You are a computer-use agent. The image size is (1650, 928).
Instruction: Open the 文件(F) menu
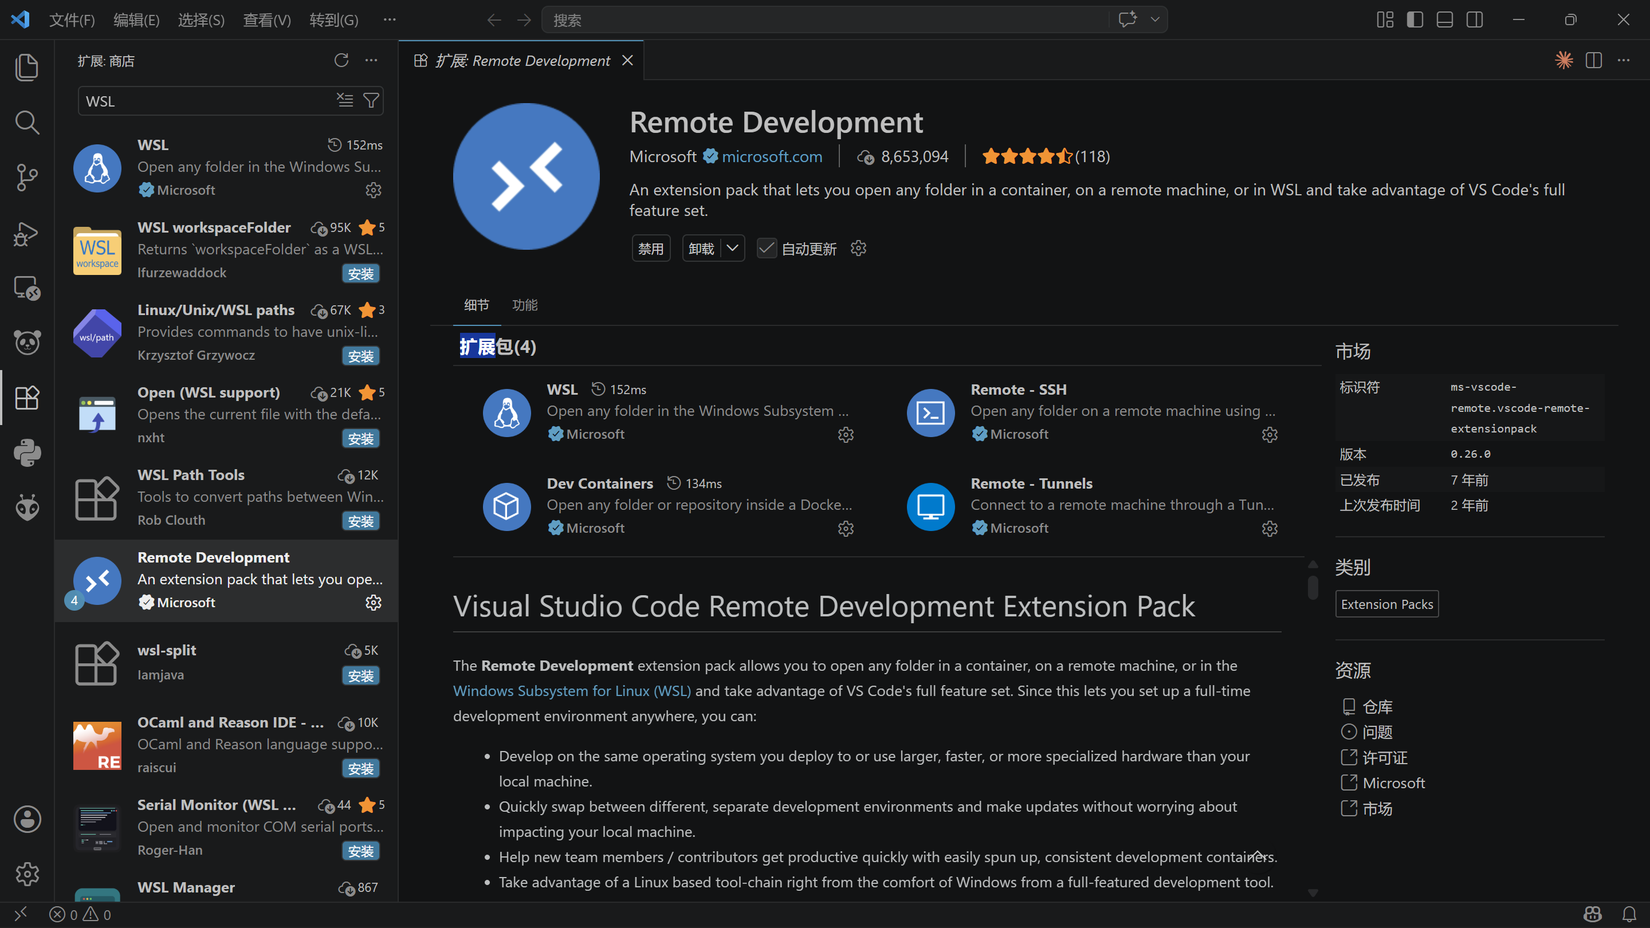72,20
